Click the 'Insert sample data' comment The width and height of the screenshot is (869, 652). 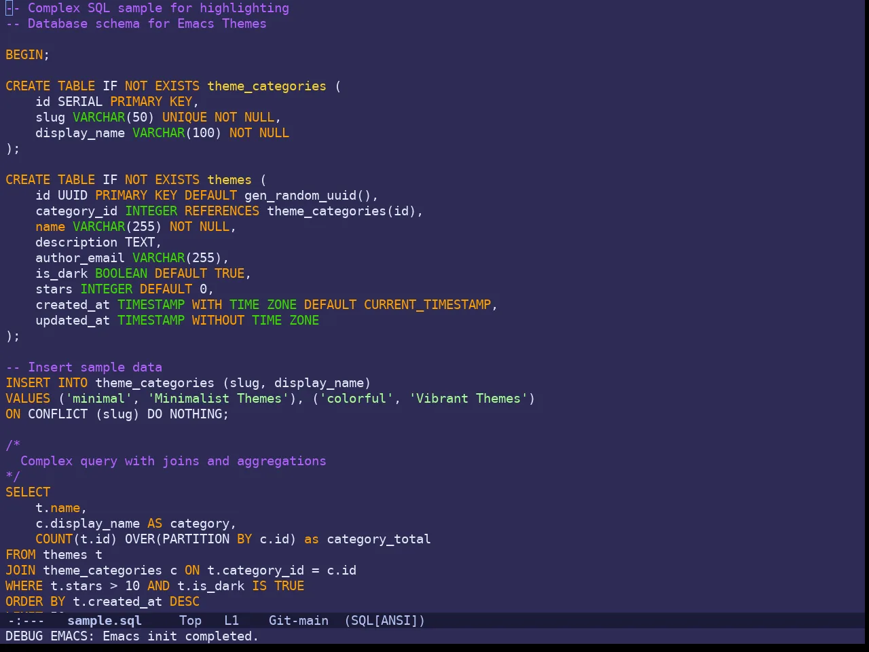click(x=84, y=367)
